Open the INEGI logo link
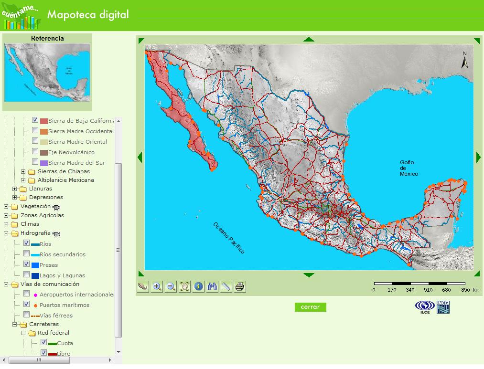This screenshot has width=484, height=369. 444,308
